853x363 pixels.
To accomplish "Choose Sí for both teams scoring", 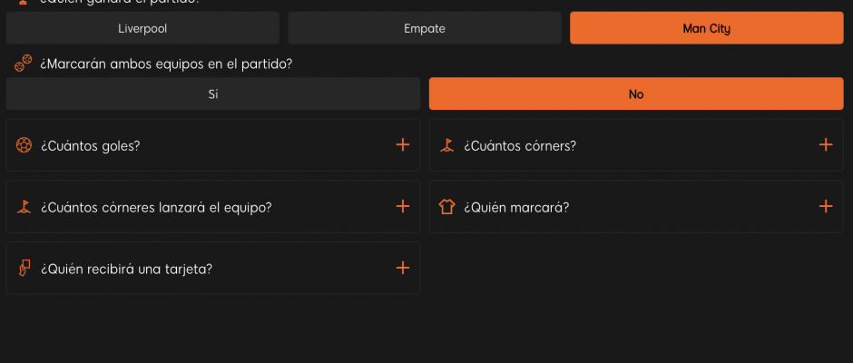I will click(213, 93).
